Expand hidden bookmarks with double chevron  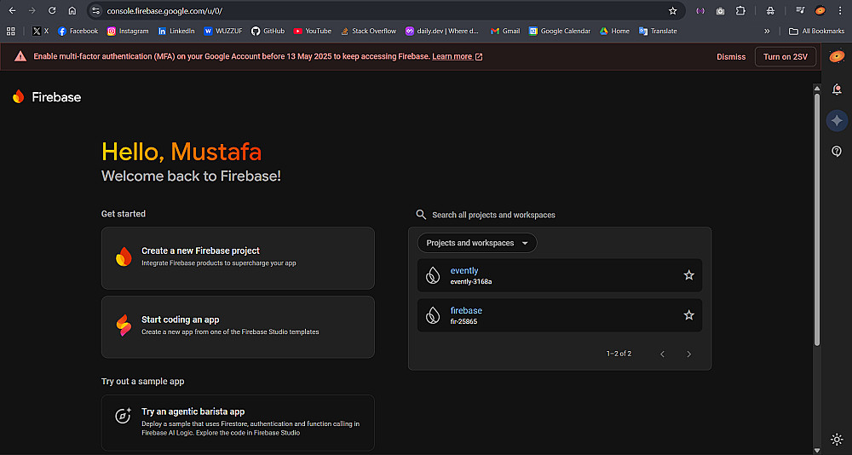(767, 31)
